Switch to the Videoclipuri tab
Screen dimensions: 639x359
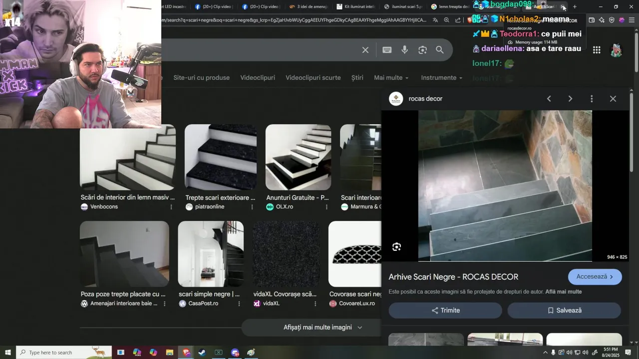pyautogui.click(x=258, y=78)
